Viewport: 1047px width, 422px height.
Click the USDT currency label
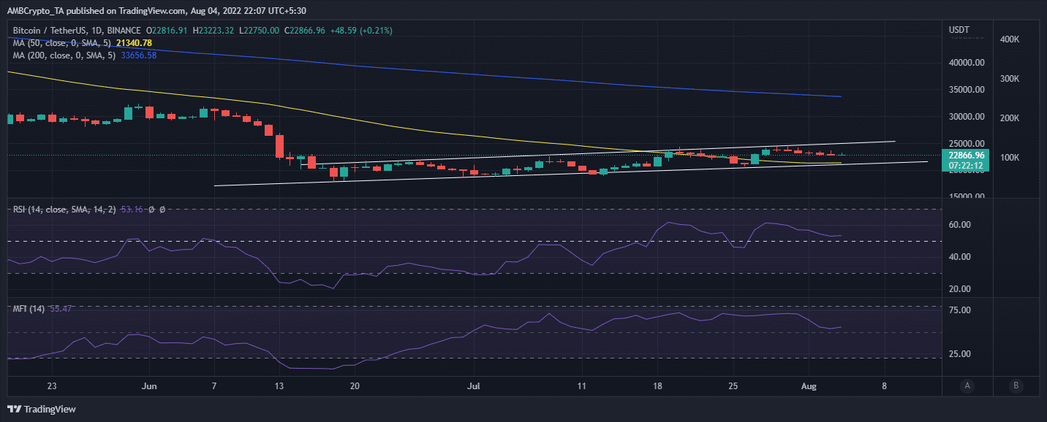(x=959, y=29)
